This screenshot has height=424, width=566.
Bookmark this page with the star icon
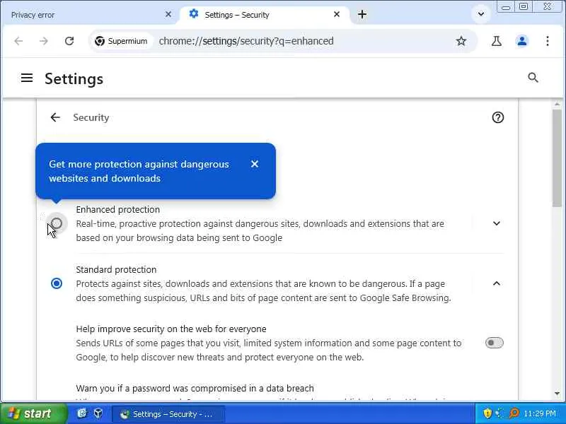pos(461,41)
